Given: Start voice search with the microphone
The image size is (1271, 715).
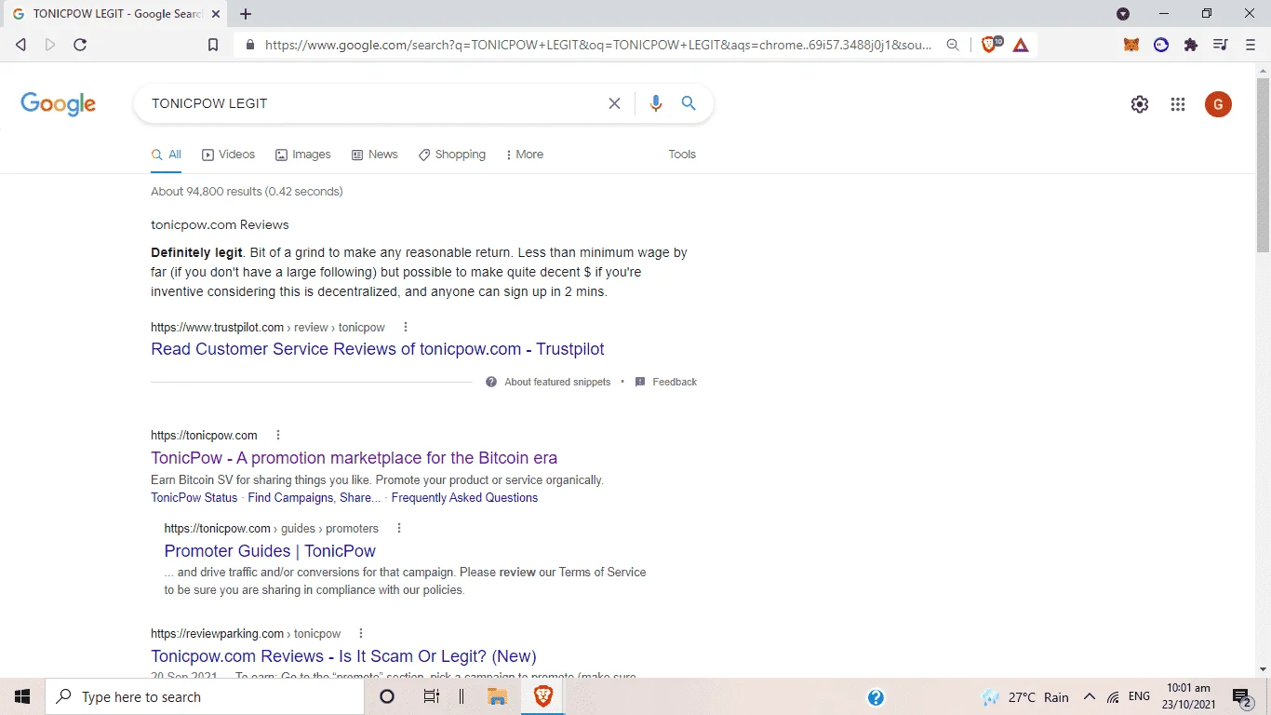Looking at the screenshot, I should click(x=656, y=103).
